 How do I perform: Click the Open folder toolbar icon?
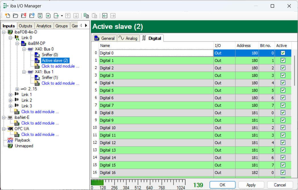click(x=16, y=16)
